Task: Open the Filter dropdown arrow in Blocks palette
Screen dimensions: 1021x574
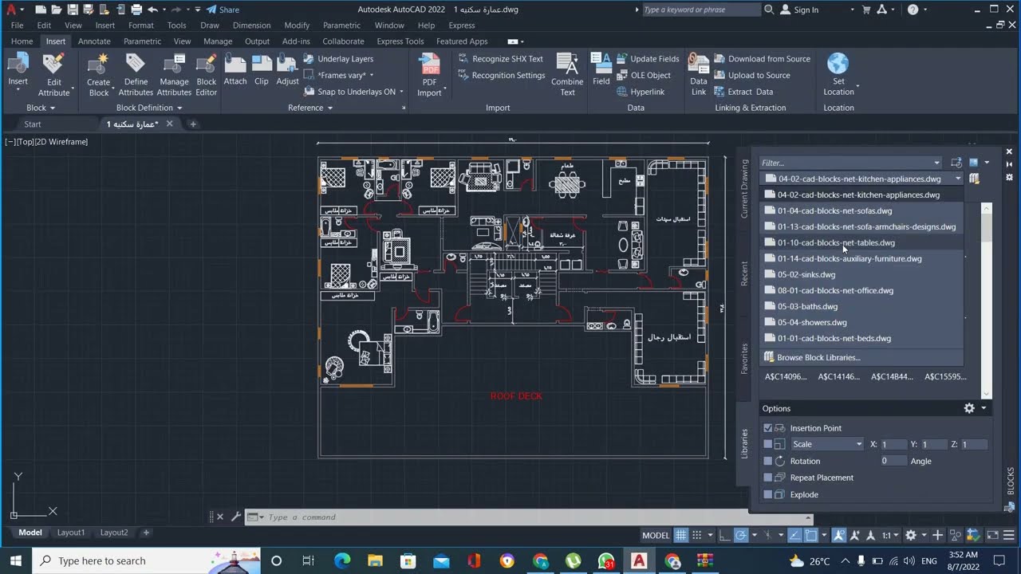Action: click(936, 163)
